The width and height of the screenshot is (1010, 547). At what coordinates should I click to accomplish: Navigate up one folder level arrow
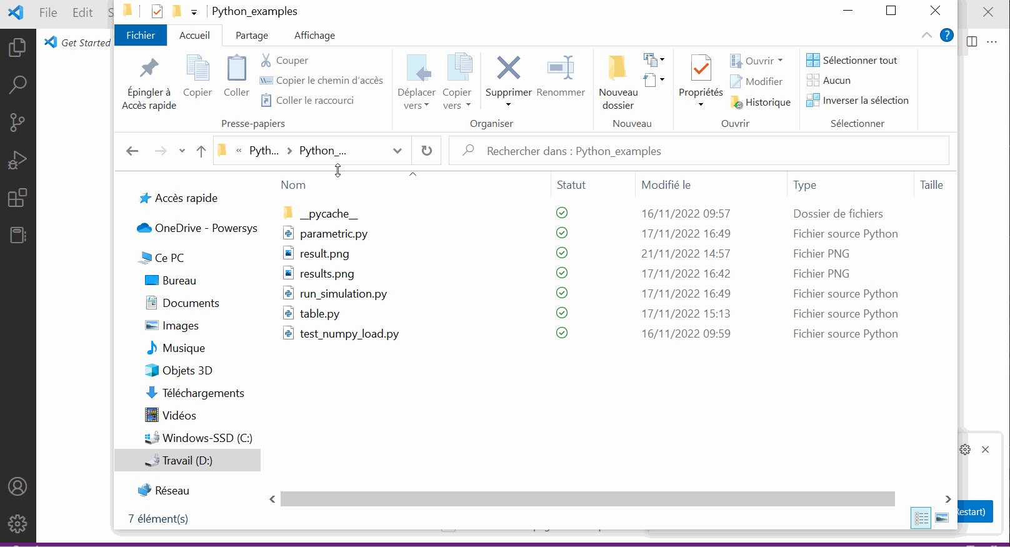click(x=201, y=151)
